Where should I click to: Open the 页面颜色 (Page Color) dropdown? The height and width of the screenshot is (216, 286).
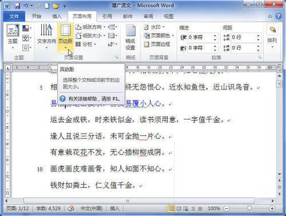(158, 35)
